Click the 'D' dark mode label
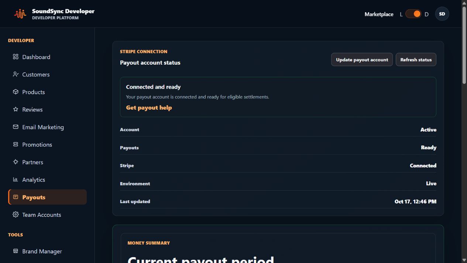The height and width of the screenshot is (263, 467). (x=426, y=14)
